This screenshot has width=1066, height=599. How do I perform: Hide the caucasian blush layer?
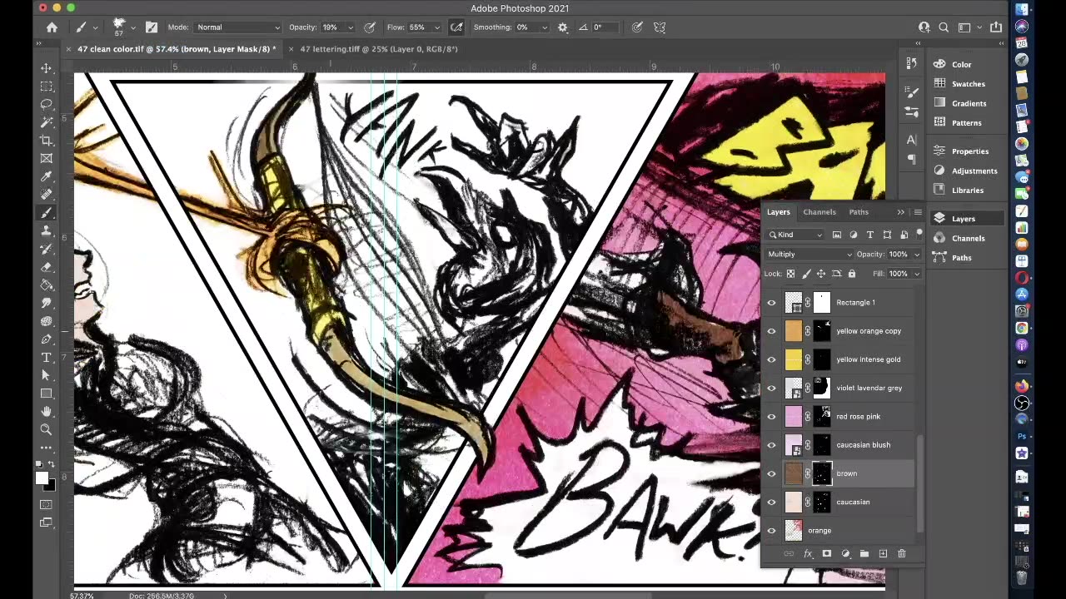click(x=771, y=445)
